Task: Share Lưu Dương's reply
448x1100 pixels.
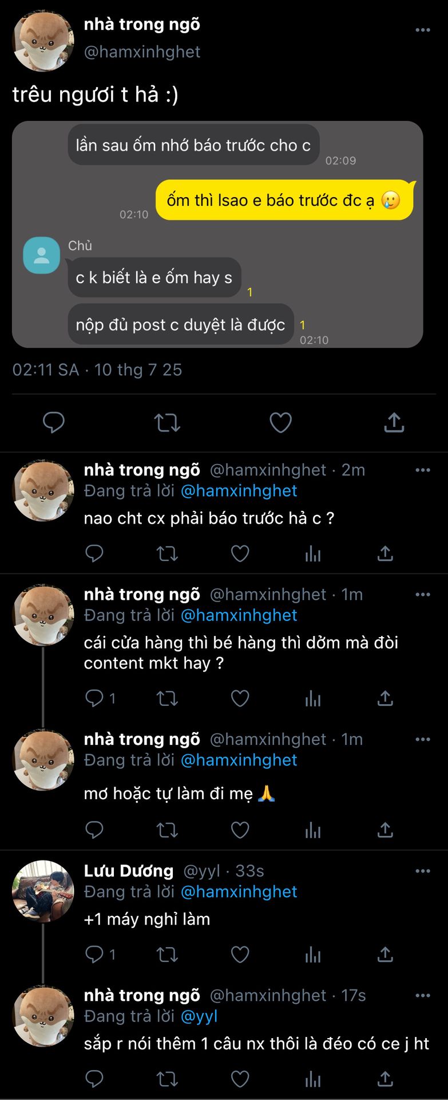Action: point(385,954)
